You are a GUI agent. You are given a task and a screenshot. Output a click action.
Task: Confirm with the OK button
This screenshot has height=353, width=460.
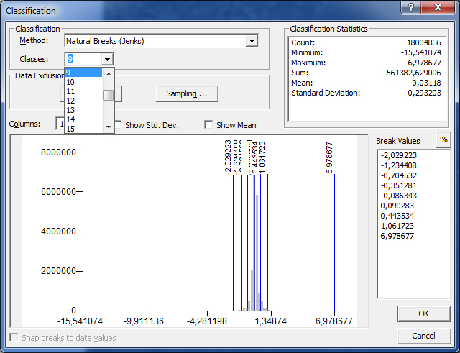(x=424, y=313)
